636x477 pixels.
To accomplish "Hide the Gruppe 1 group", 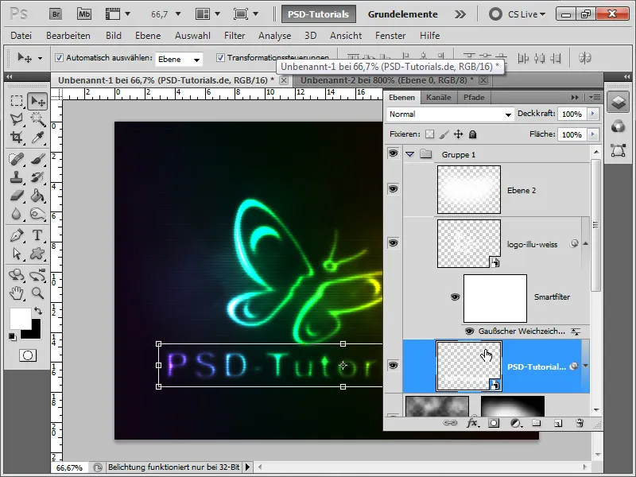I will (x=393, y=153).
